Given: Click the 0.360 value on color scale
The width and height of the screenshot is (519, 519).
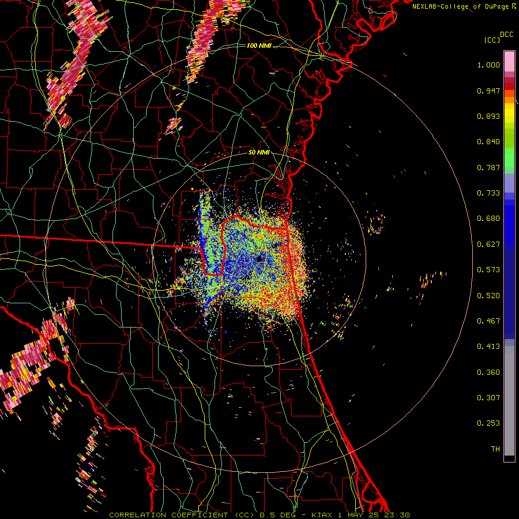Looking at the screenshot, I should pyautogui.click(x=488, y=373).
